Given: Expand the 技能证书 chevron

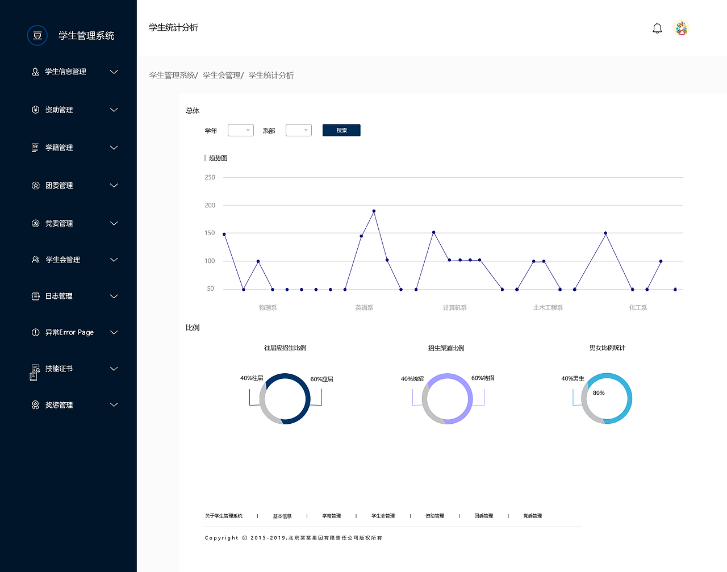Looking at the screenshot, I should 114,369.
